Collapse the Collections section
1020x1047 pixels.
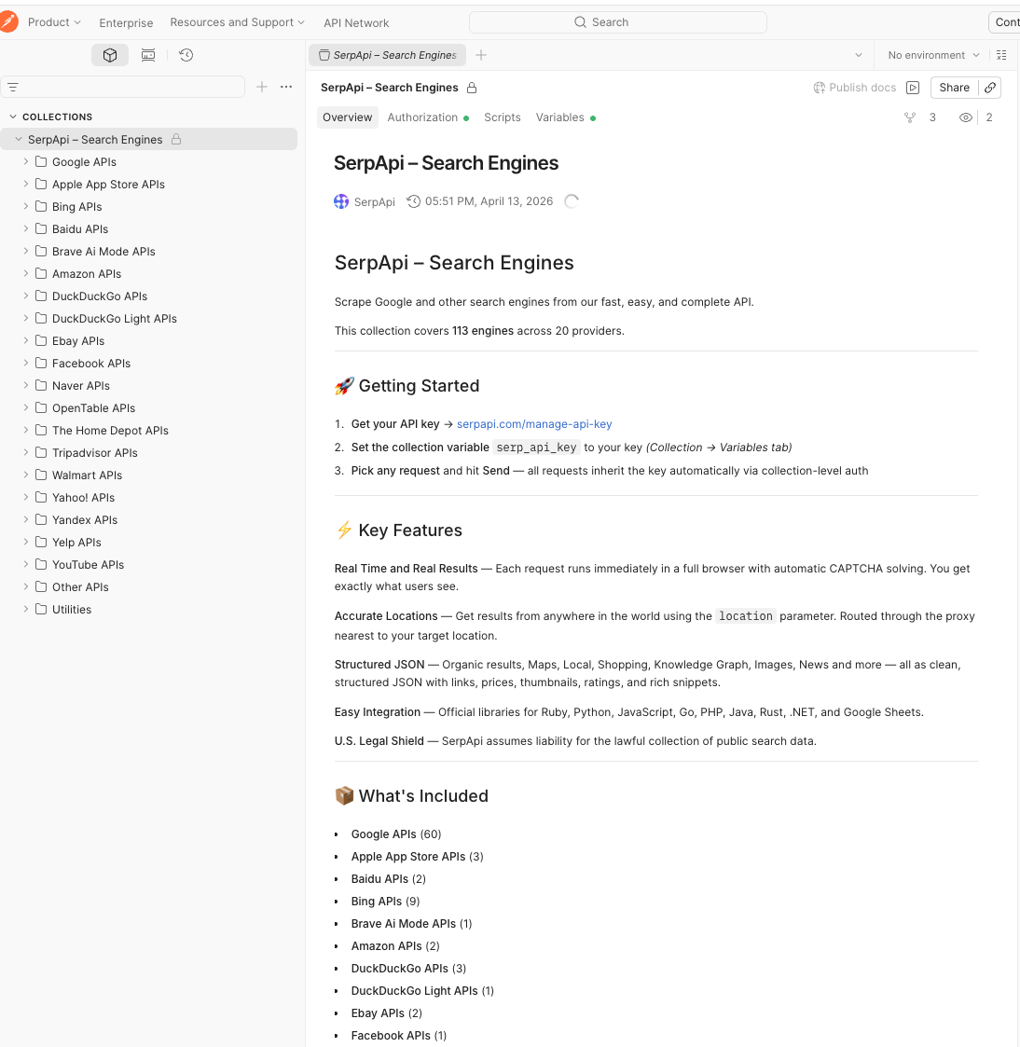pyautogui.click(x=13, y=117)
